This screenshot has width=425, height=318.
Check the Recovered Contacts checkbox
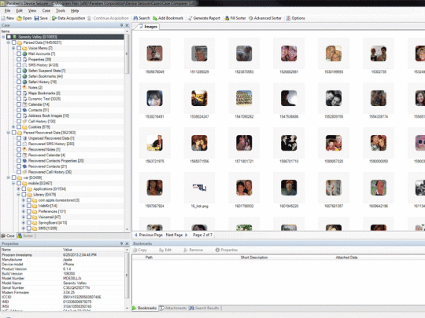[19, 166]
